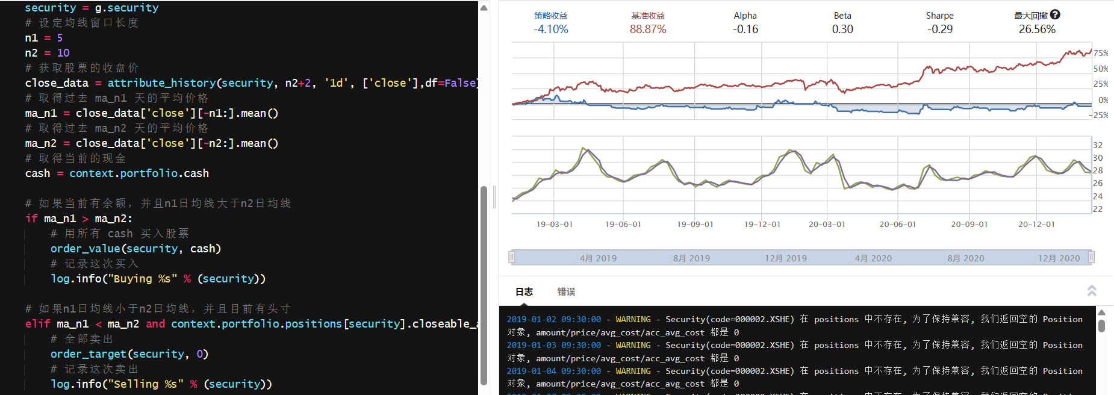This screenshot has width=1114, height=395.
Task: Click the order_value(security, cash) line
Action: (x=135, y=249)
